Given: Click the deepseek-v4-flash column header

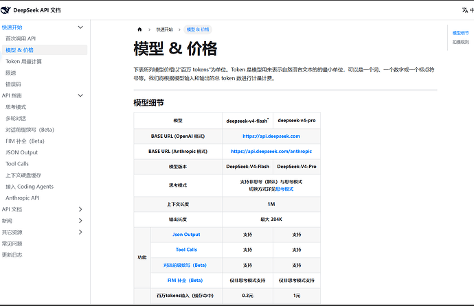Looking at the screenshot, I should point(247,121).
